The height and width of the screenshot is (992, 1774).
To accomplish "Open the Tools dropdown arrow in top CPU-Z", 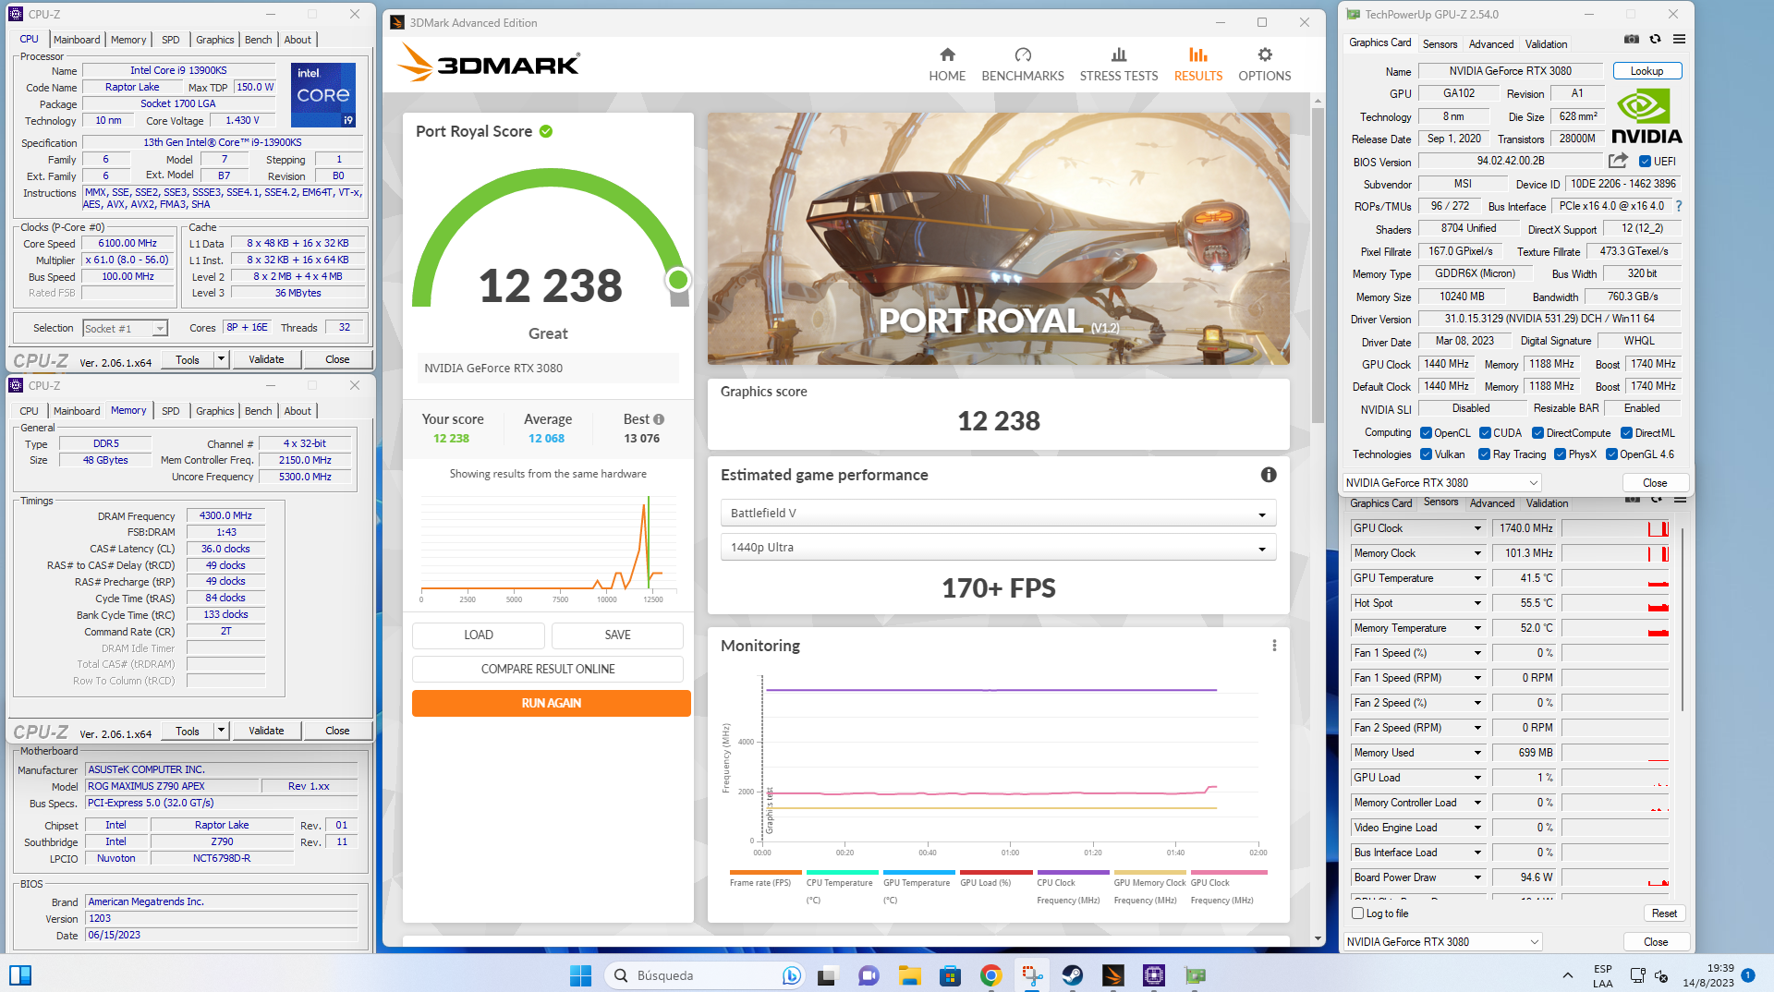I will 221,359.
